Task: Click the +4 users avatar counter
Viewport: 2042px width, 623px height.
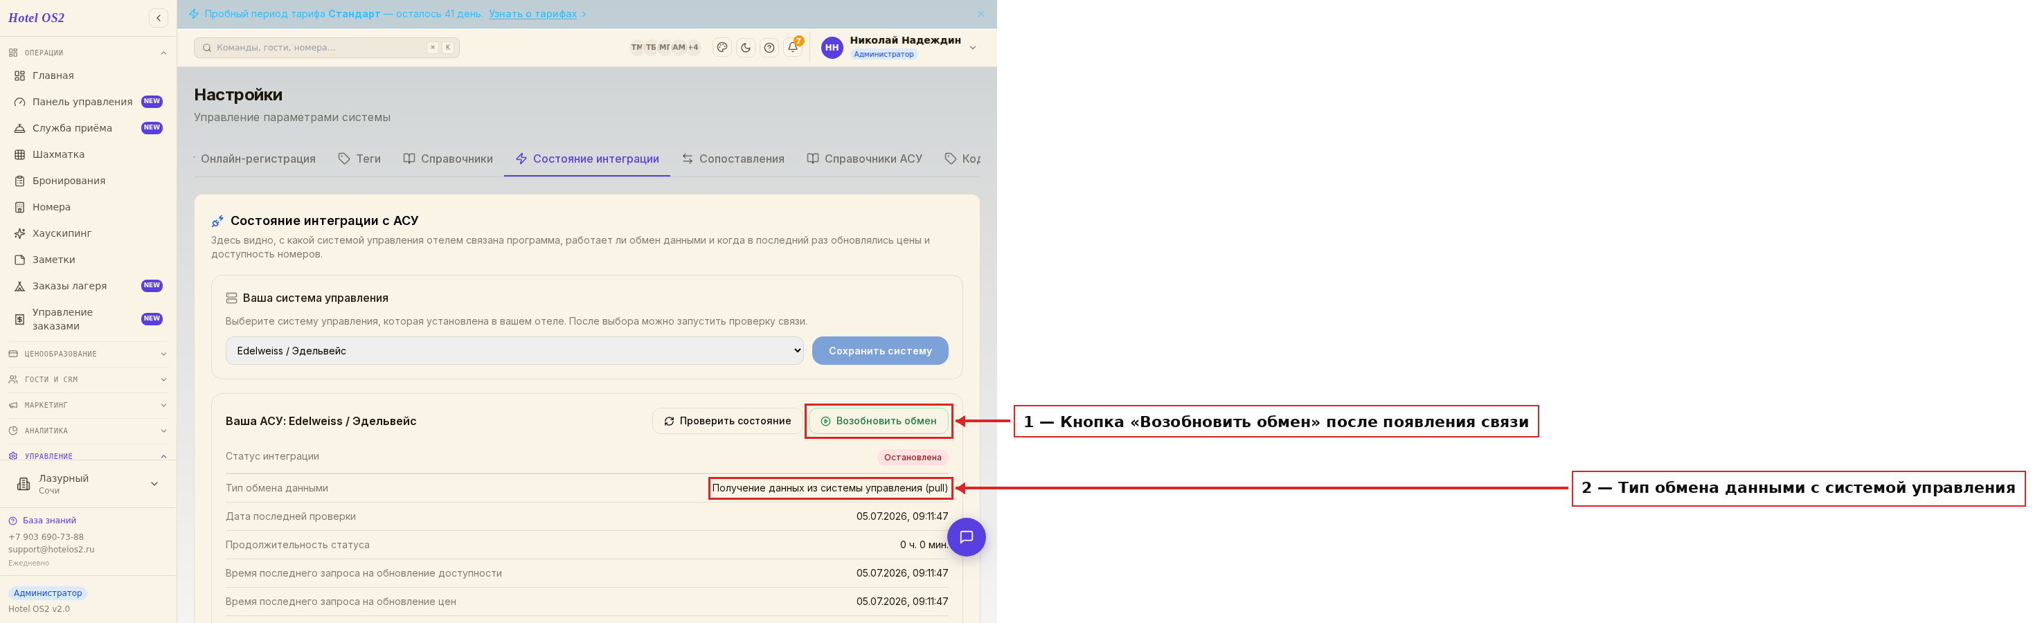Action: click(693, 48)
